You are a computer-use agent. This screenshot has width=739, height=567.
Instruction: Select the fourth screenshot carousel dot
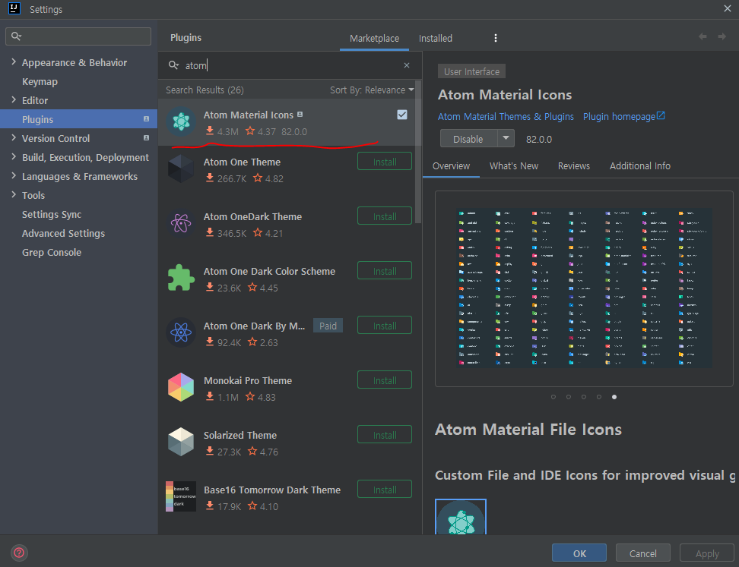598,397
